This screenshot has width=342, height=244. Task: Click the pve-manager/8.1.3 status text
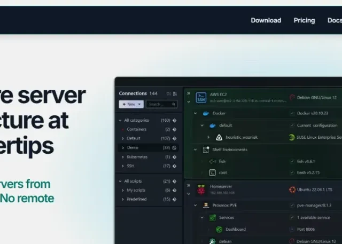(314, 206)
